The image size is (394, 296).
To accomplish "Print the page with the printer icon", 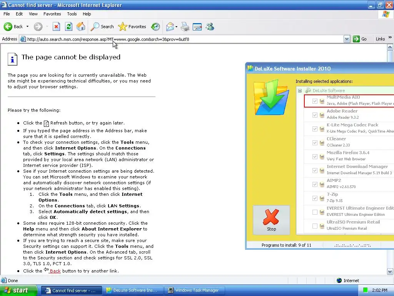I will (x=185, y=27).
